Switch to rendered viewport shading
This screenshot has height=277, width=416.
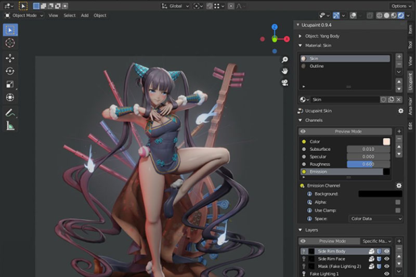[x=401, y=16]
